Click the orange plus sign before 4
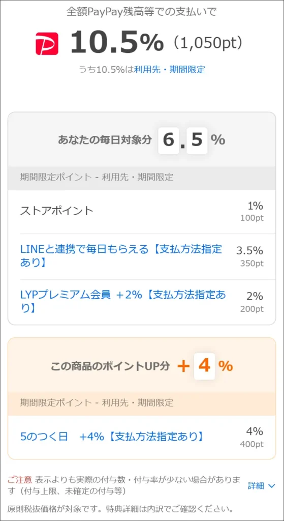Viewport: 284px width, 521px height. (183, 367)
